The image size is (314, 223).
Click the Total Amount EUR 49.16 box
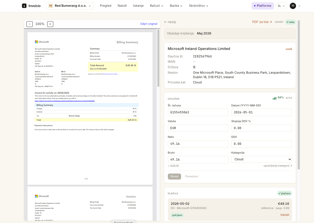coord(113,67)
